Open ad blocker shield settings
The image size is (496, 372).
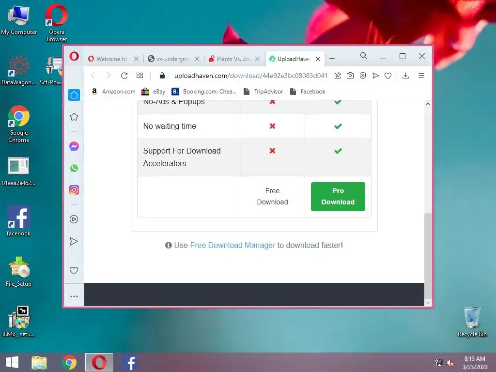point(363,75)
